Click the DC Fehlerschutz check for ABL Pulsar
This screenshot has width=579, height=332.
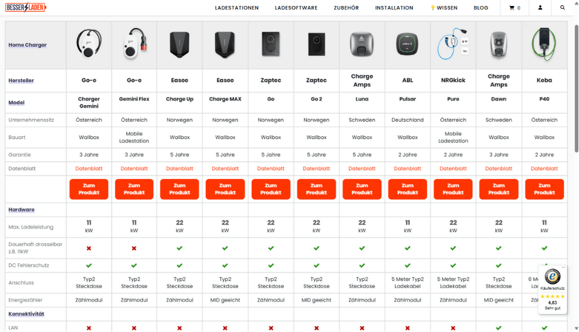pyautogui.click(x=407, y=265)
